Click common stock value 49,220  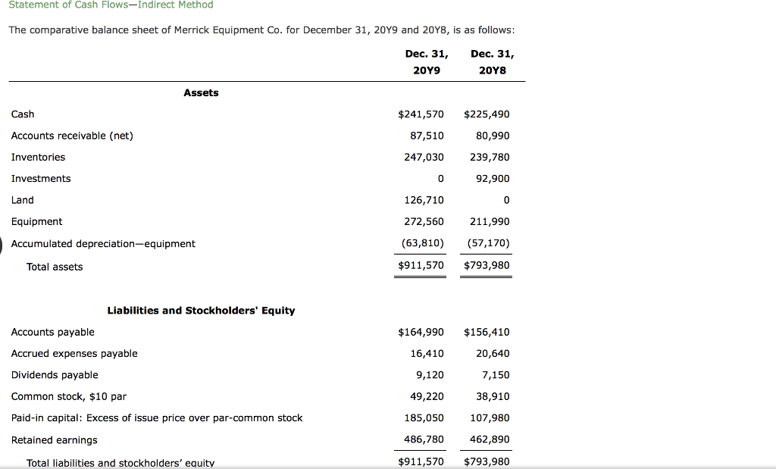(427, 397)
